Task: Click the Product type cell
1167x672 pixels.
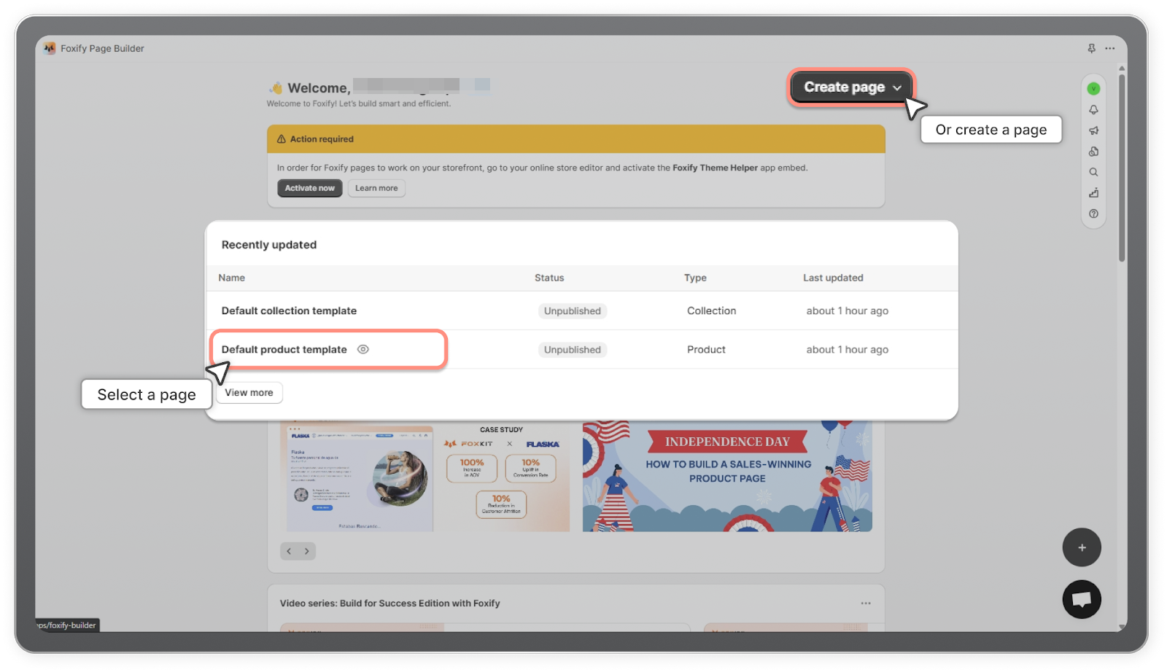Action: pyautogui.click(x=706, y=349)
